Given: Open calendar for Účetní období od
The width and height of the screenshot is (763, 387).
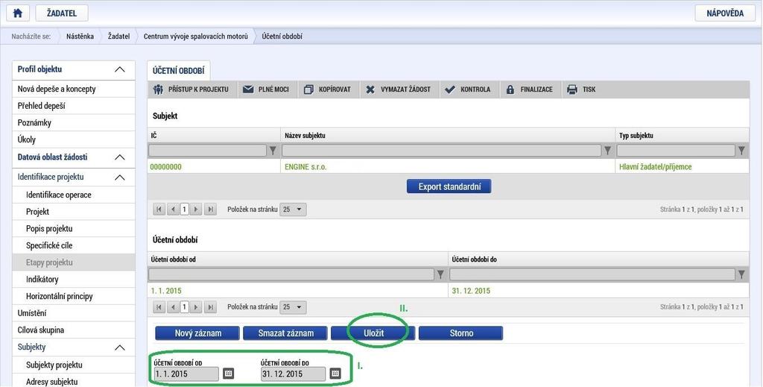Looking at the screenshot, I should point(228,374).
